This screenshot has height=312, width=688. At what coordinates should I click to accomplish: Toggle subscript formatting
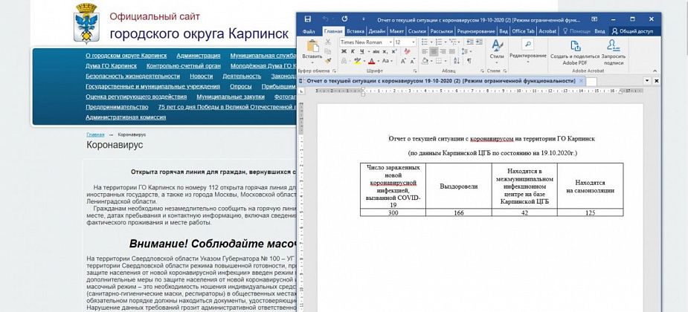coord(385,51)
